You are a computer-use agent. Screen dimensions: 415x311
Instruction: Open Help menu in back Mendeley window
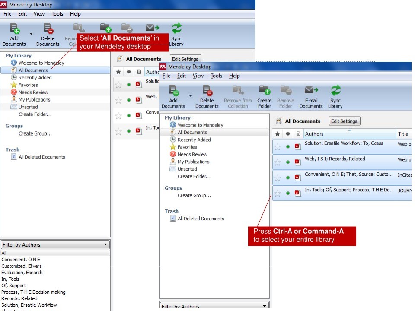[x=75, y=14]
